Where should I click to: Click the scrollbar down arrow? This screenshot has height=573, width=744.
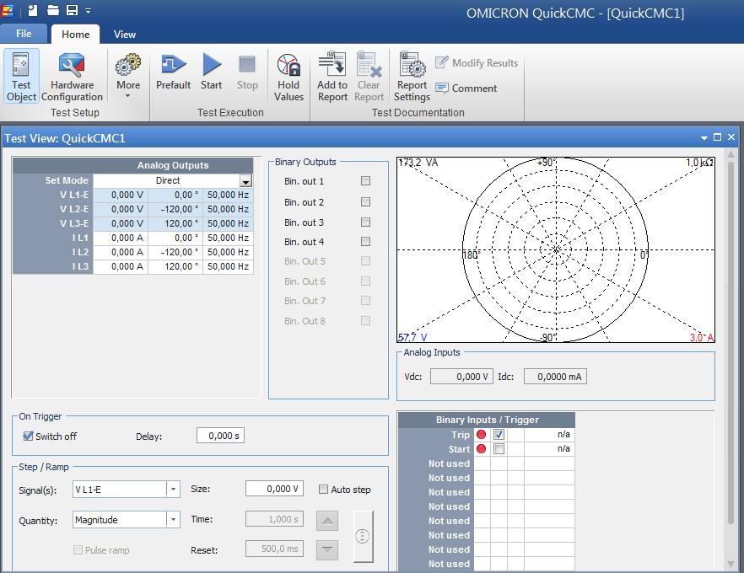(731, 564)
